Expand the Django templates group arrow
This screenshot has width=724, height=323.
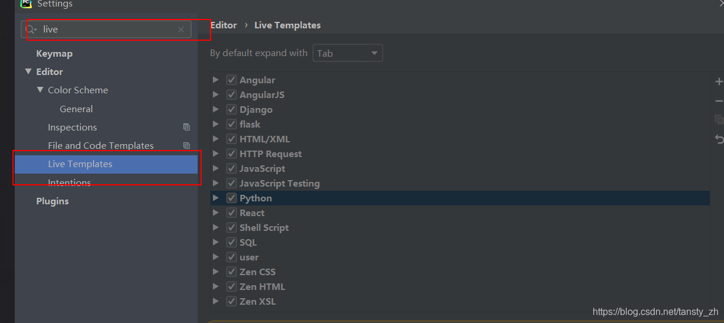(216, 109)
